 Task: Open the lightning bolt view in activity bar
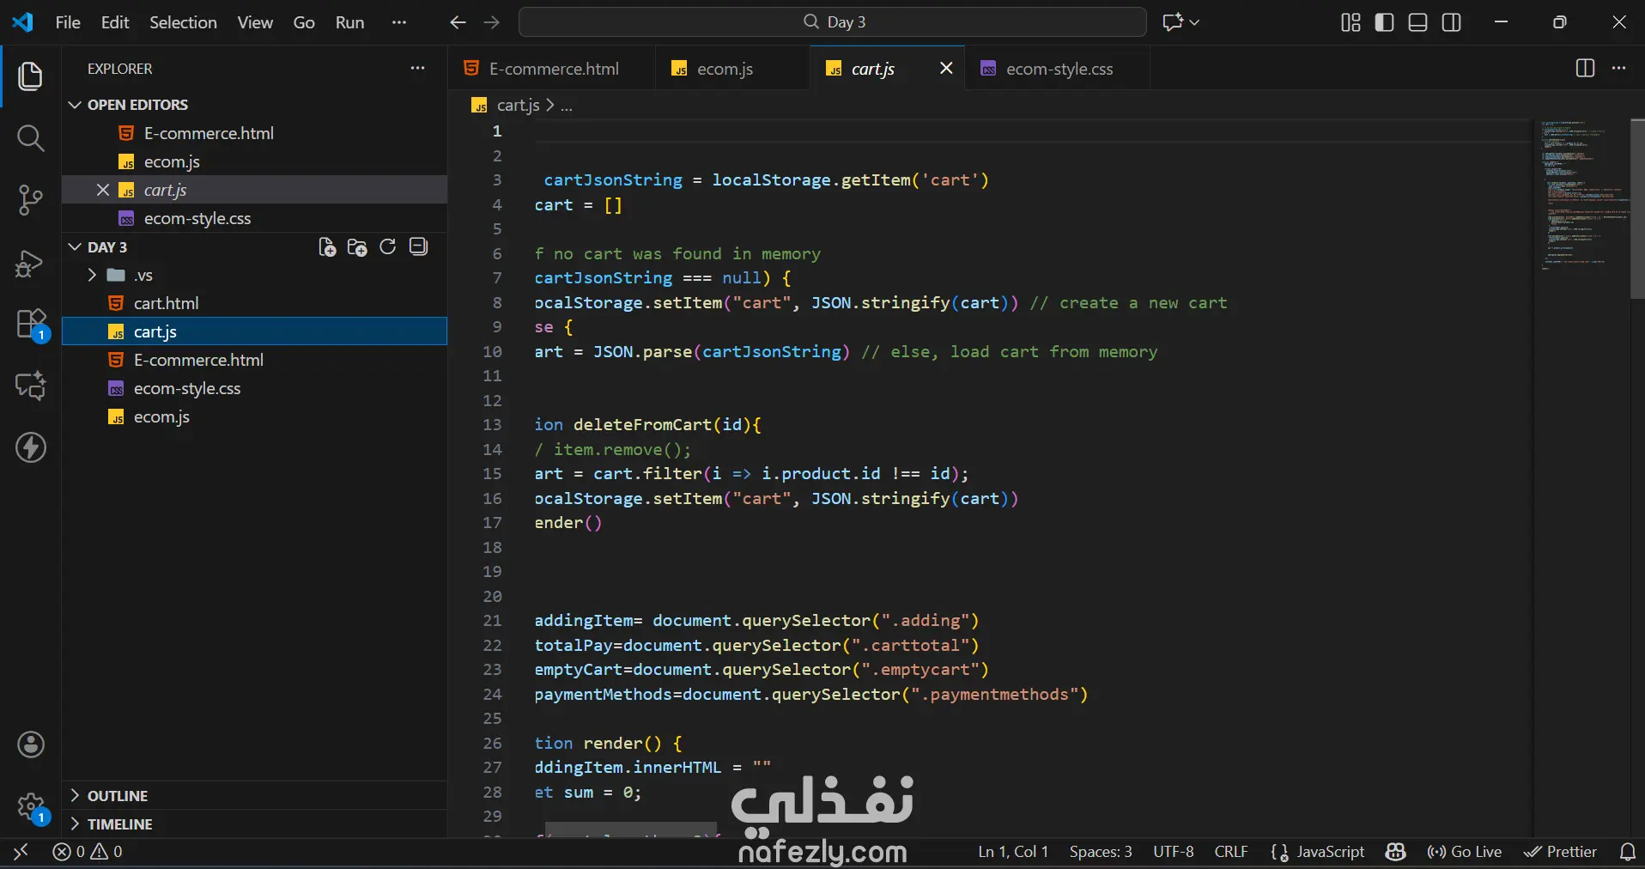coord(31,447)
